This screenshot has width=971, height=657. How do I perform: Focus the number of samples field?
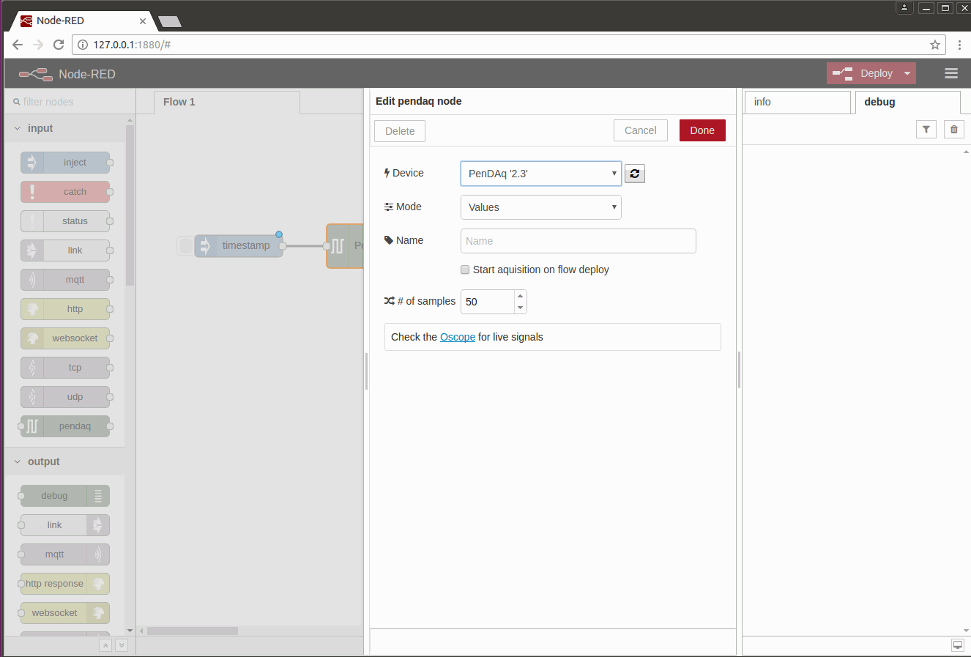pos(488,302)
